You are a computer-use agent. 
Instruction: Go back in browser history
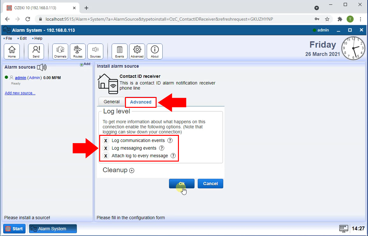[7, 19]
